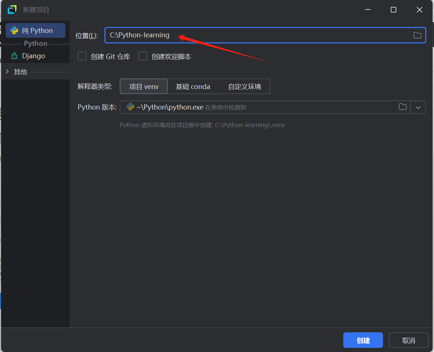
Task: Enable 创建 Git 仓库 checkbox
Action: 82,56
